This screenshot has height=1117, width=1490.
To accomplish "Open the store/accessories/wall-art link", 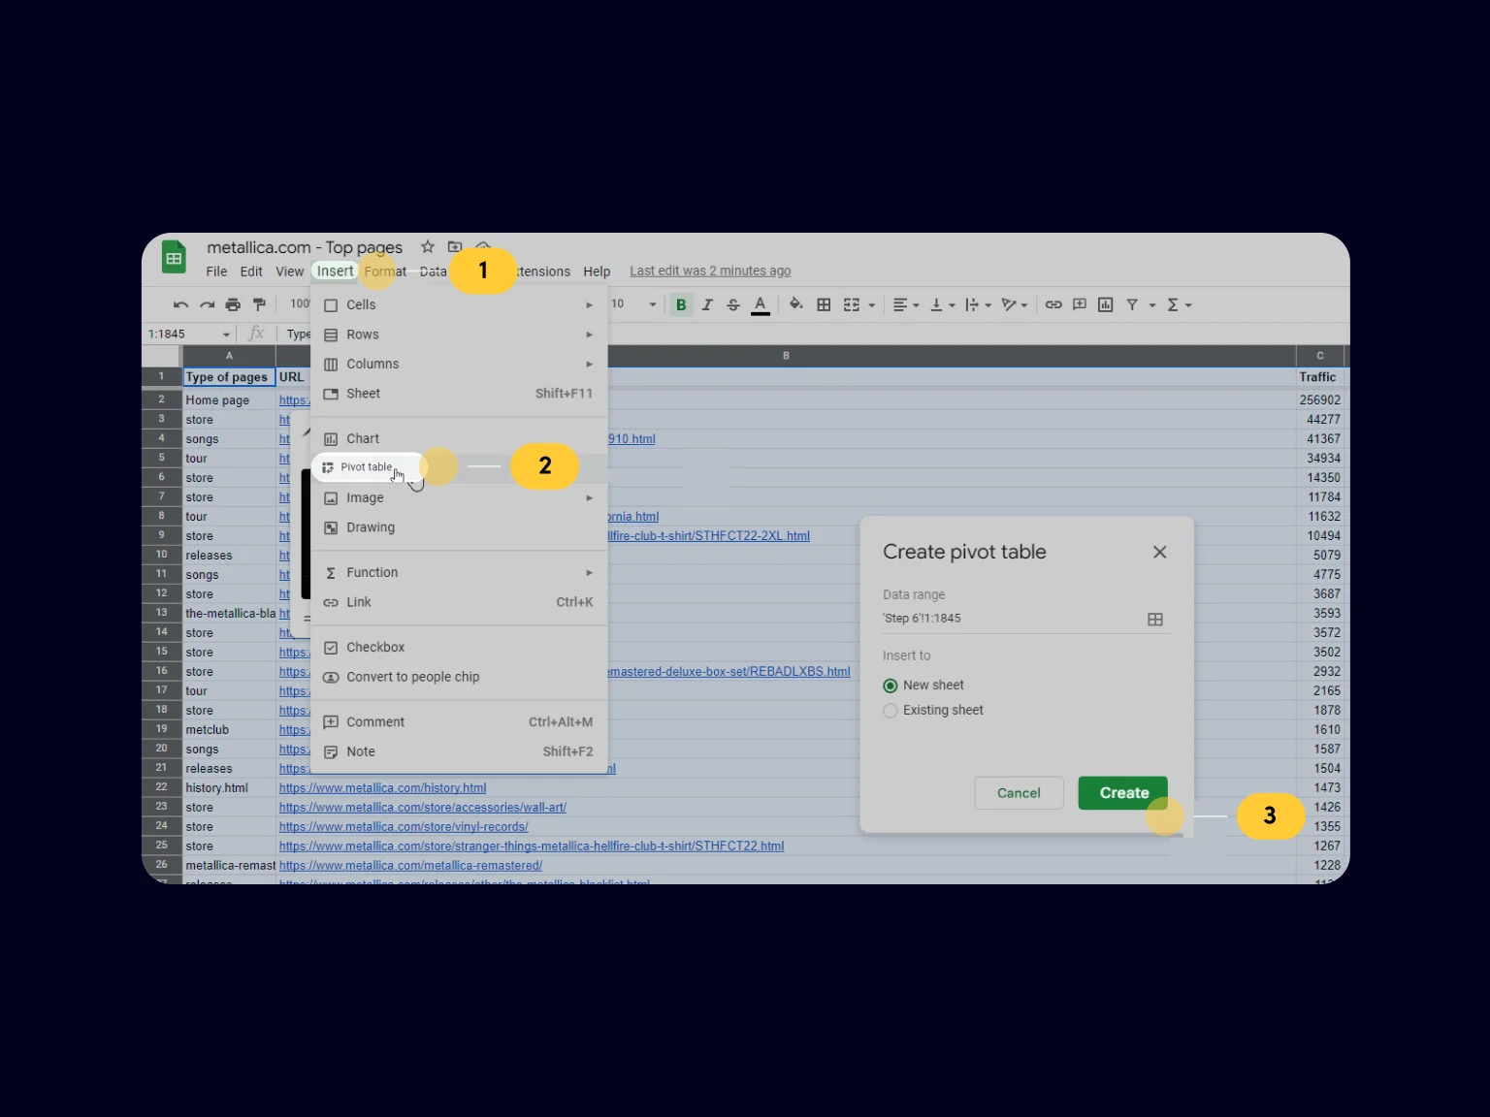I will (x=423, y=808).
